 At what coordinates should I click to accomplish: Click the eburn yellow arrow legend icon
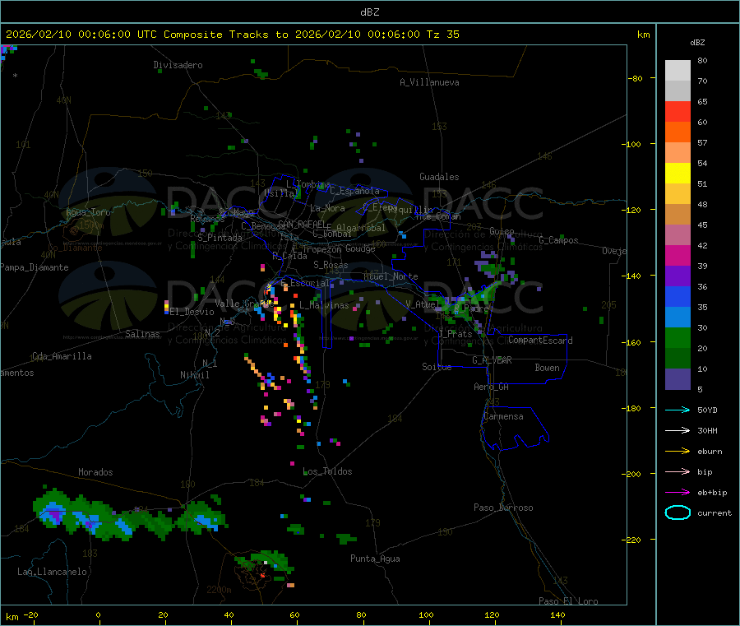tap(678, 452)
